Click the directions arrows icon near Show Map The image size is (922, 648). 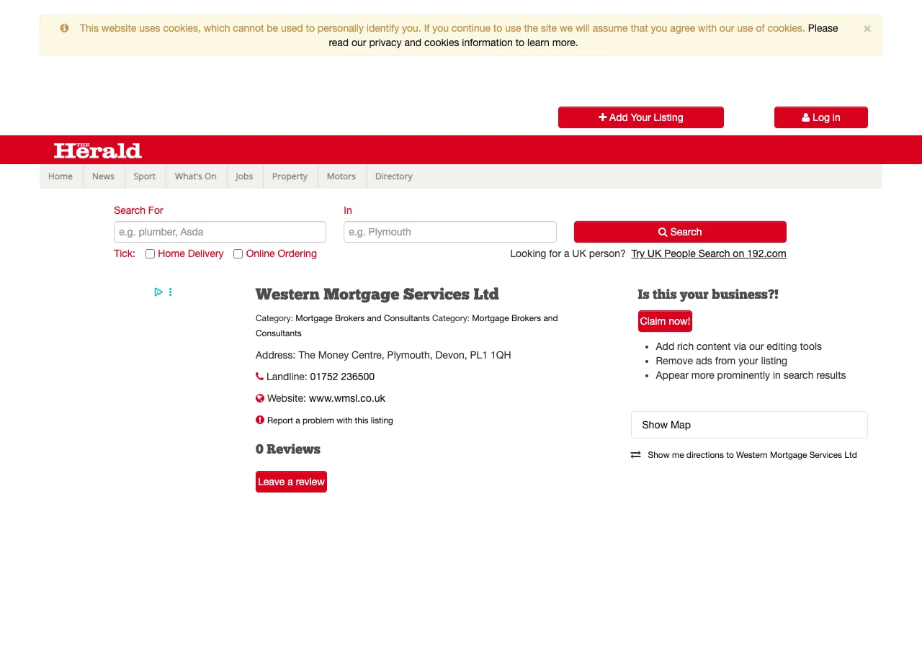(x=635, y=454)
